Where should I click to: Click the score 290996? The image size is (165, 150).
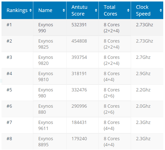79,106
